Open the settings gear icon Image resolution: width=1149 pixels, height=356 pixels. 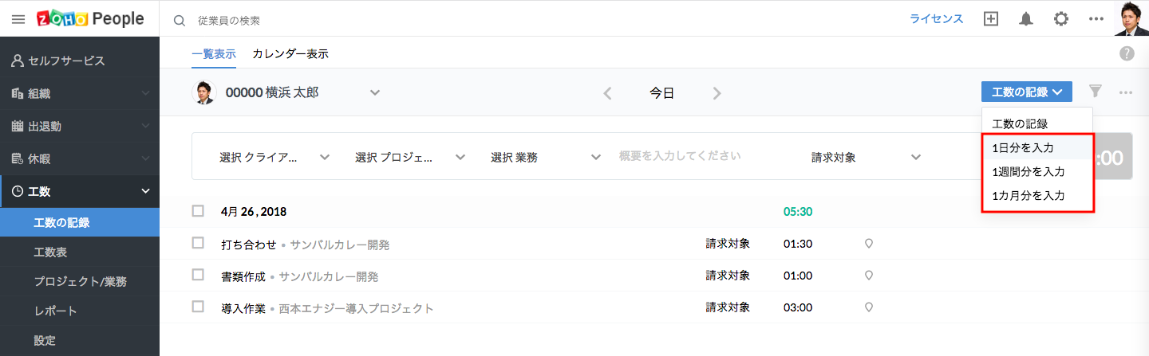coord(1061,19)
